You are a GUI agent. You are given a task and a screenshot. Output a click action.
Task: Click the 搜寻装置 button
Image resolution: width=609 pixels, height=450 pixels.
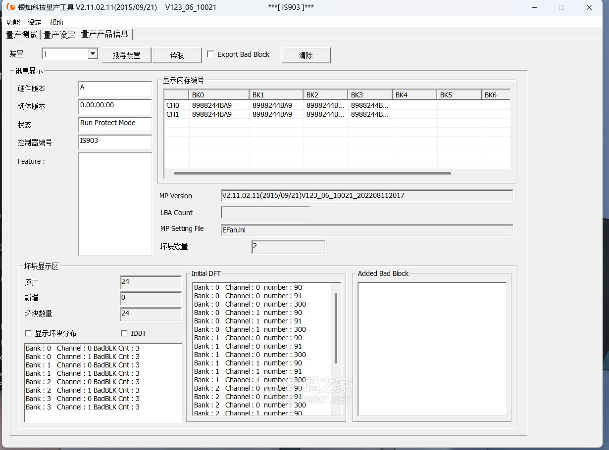pyautogui.click(x=126, y=55)
